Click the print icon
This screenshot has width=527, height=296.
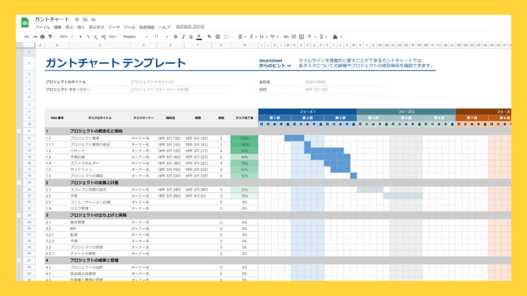pyautogui.click(x=43, y=38)
